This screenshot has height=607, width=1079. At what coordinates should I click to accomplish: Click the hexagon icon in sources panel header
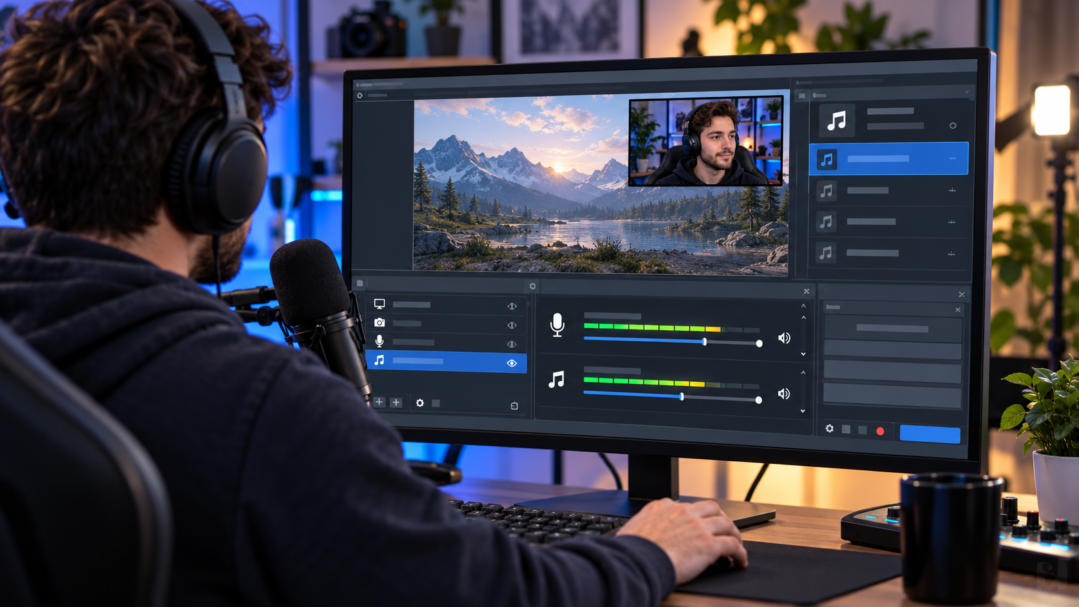532,286
